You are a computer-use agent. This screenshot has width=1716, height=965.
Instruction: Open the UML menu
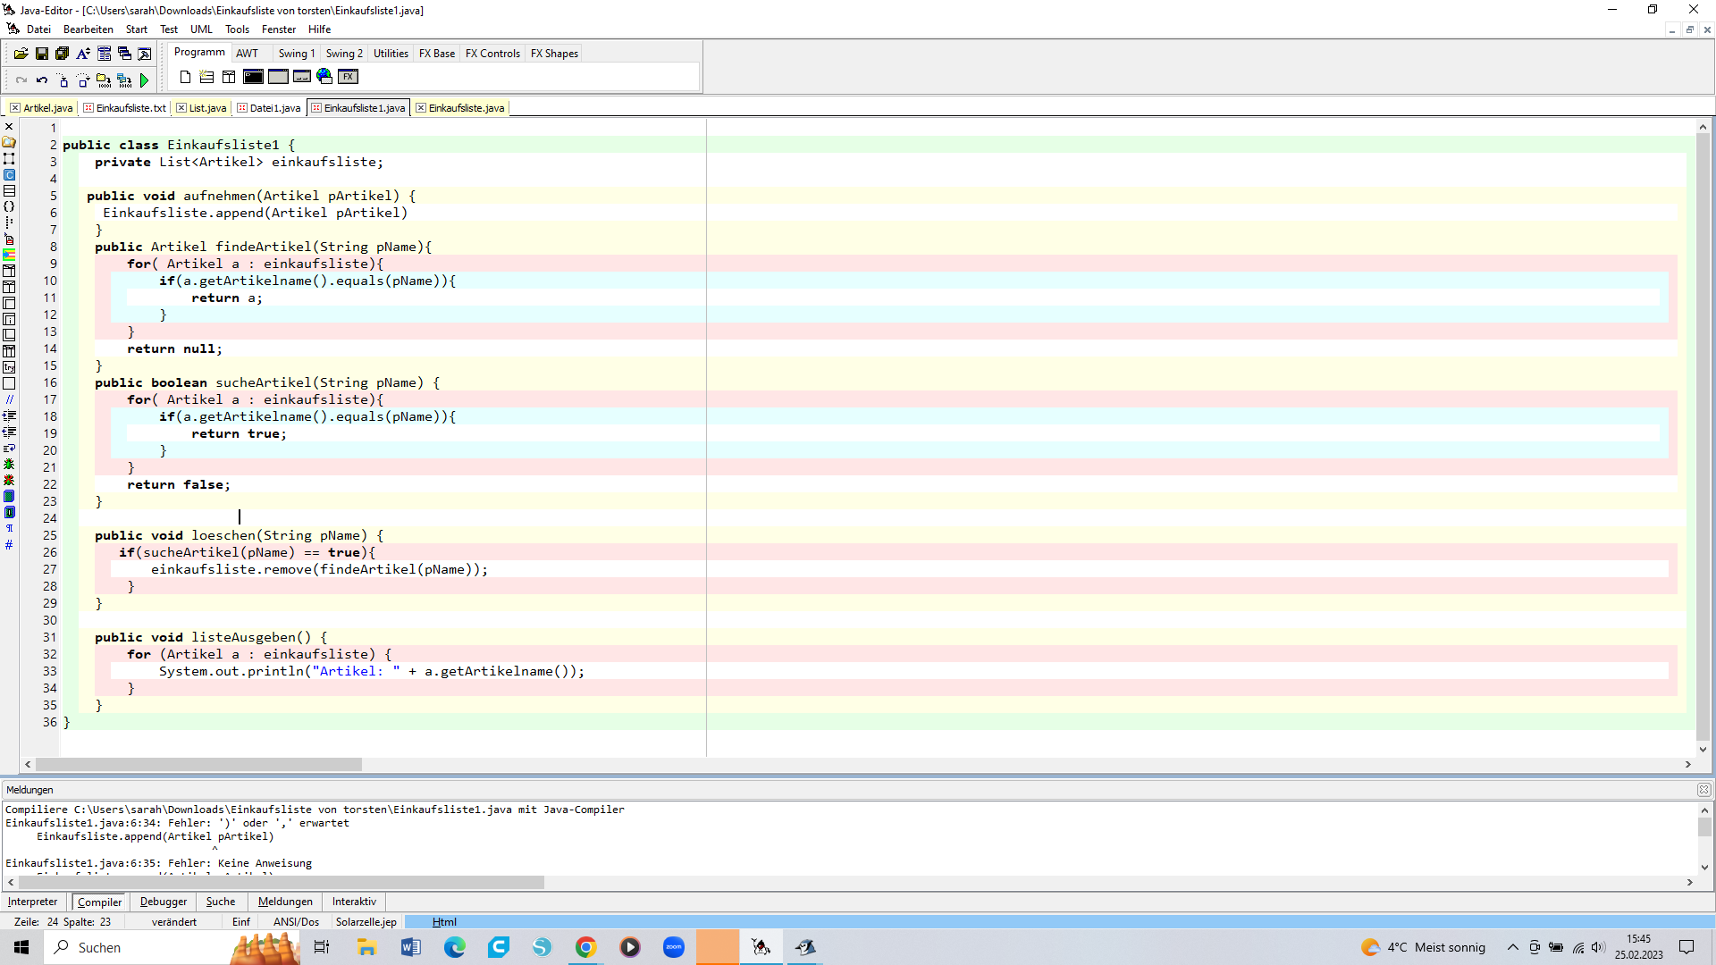201,29
